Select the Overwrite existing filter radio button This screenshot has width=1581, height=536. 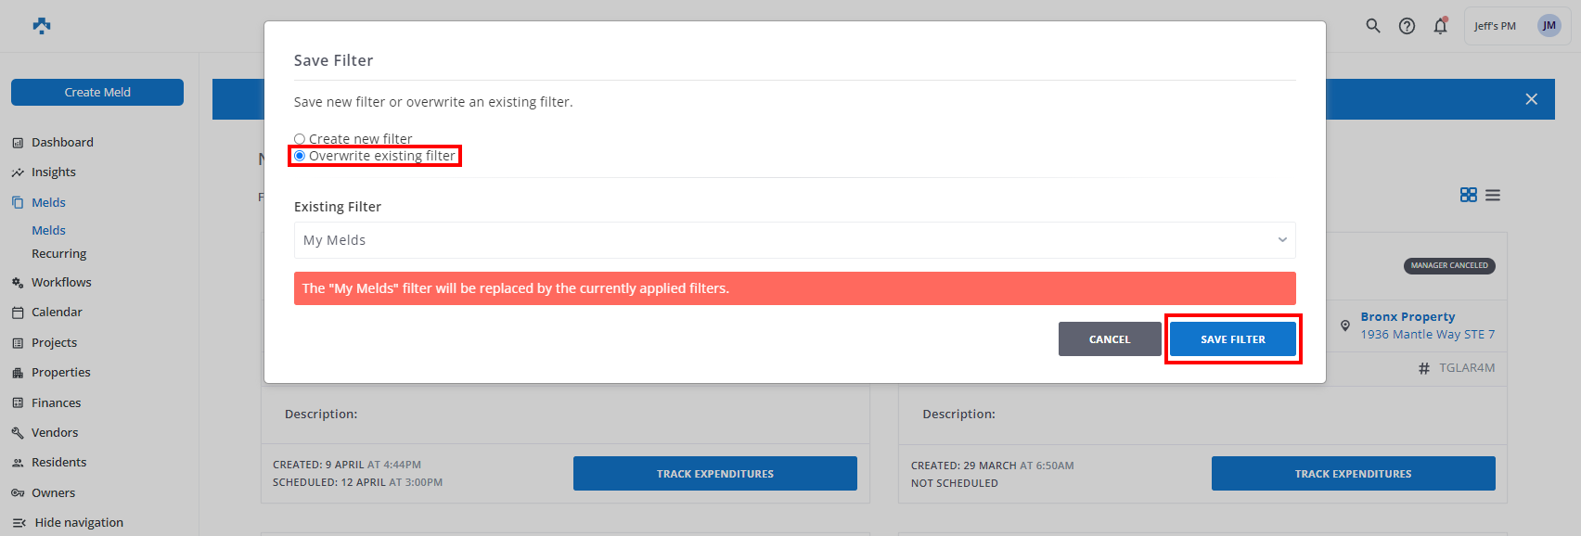(300, 156)
